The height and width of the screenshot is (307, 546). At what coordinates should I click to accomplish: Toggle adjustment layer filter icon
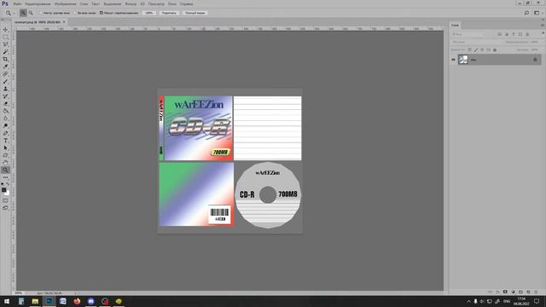(x=507, y=34)
